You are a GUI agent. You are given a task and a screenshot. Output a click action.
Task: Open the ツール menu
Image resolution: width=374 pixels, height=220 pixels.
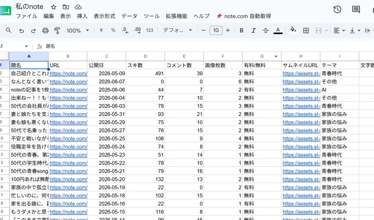pyautogui.click(x=151, y=16)
